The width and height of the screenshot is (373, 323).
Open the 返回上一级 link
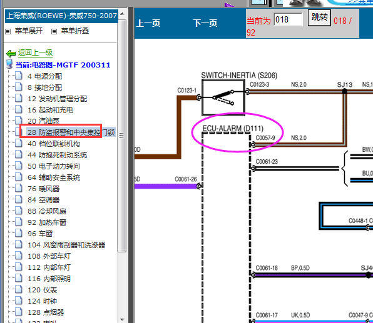pos(35,52)
